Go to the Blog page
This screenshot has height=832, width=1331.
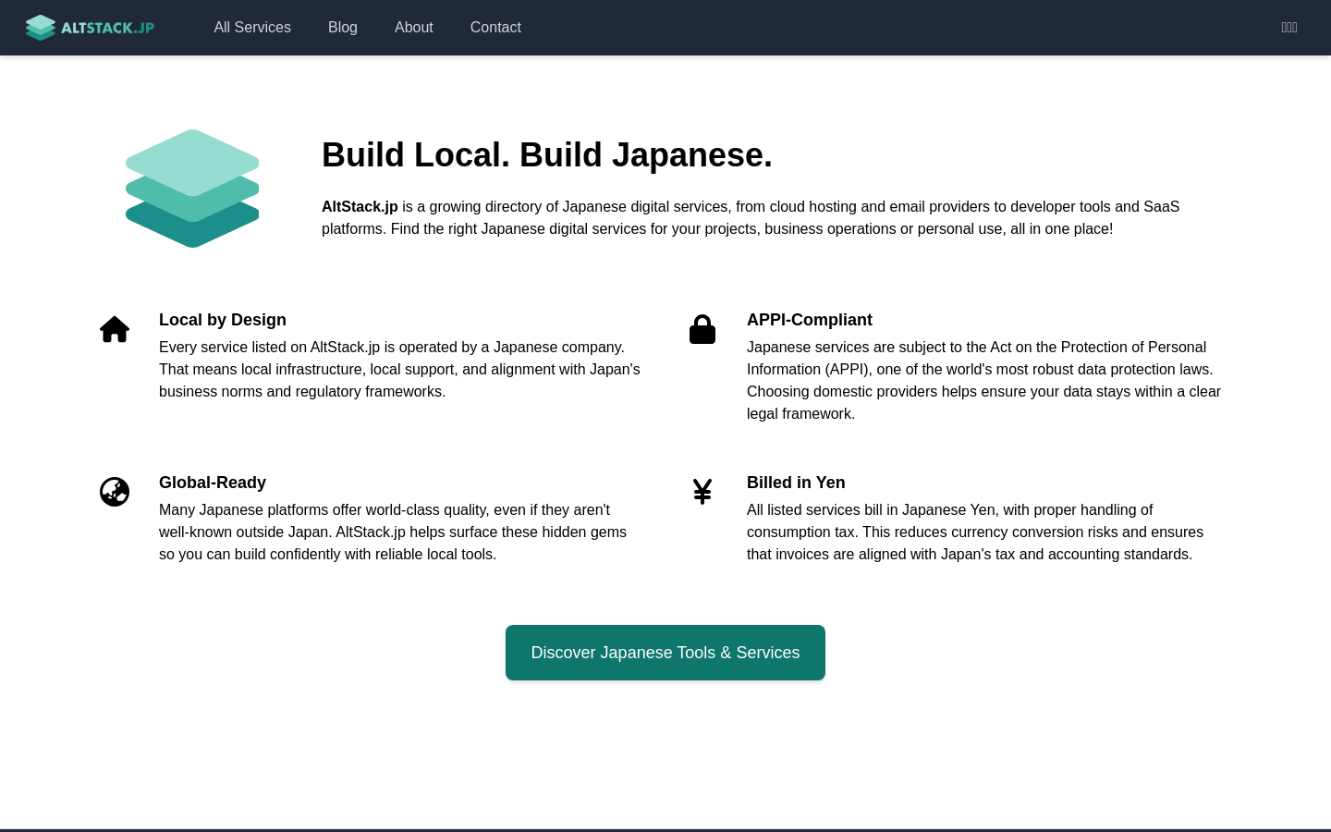tap(343, 28)
